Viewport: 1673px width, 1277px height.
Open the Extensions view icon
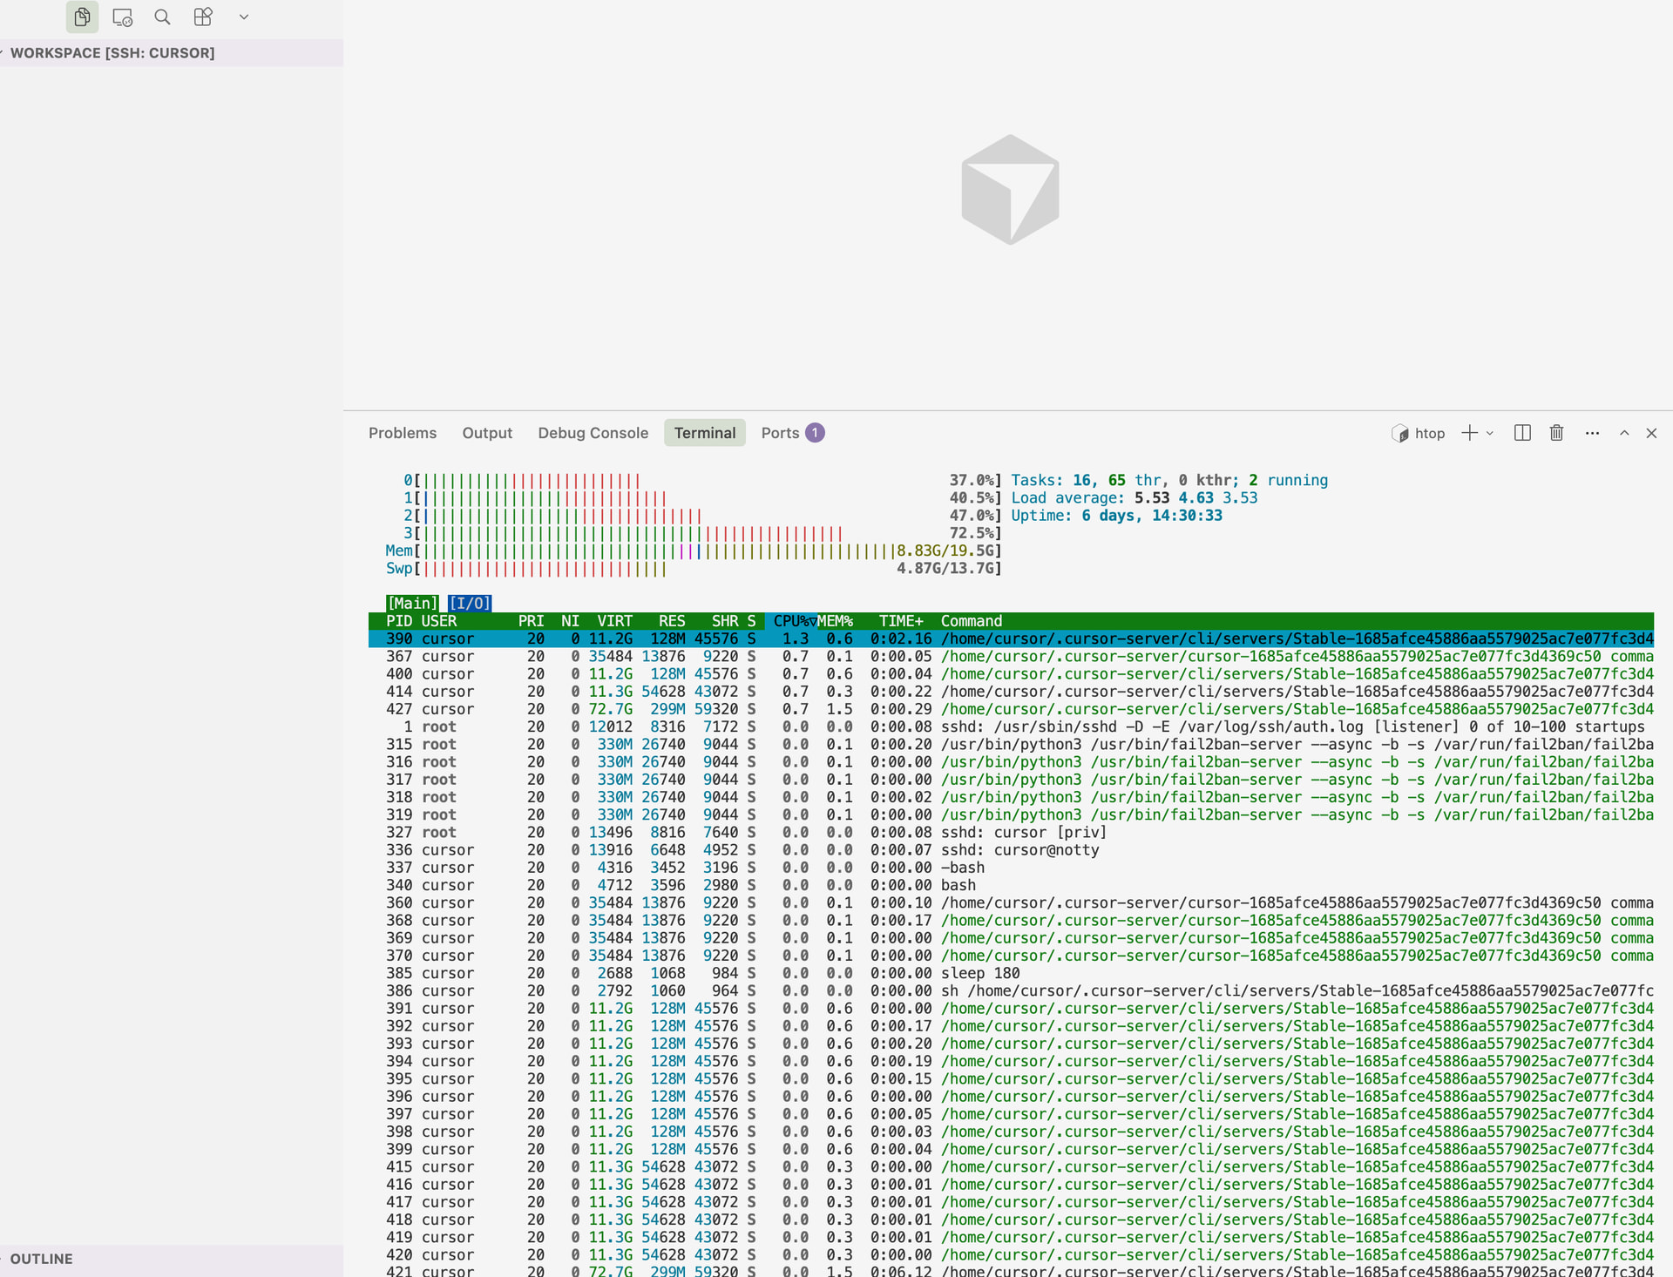coord(203,17)
